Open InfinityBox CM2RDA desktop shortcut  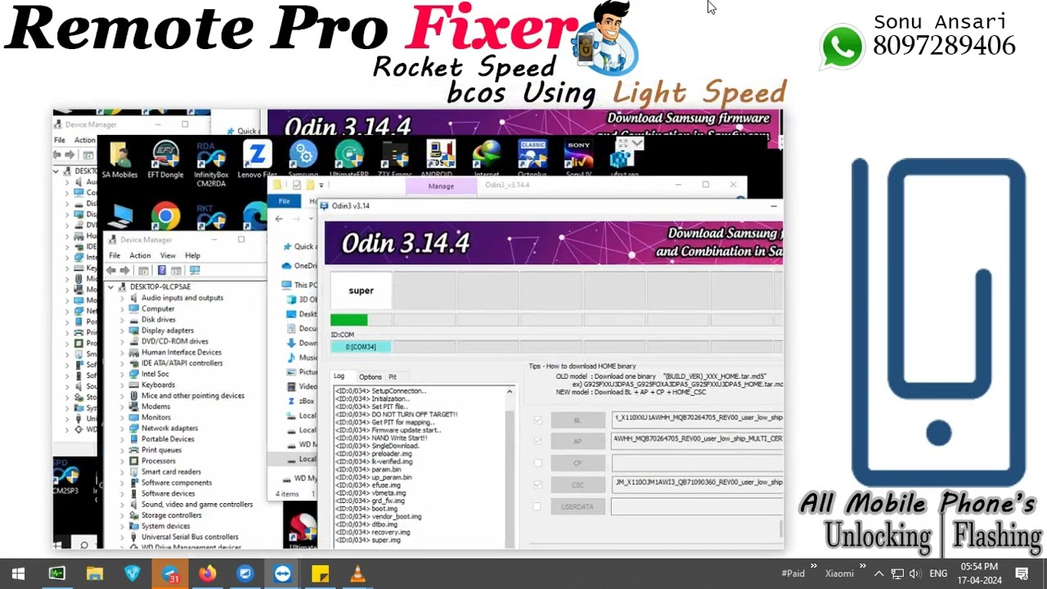(x=211, y=164)
